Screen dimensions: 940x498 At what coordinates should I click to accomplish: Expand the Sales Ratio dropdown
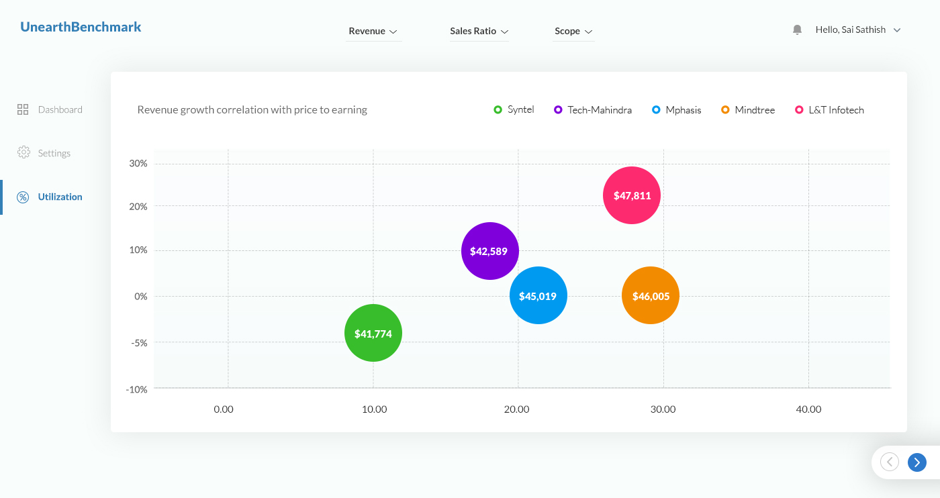(479, 31)
